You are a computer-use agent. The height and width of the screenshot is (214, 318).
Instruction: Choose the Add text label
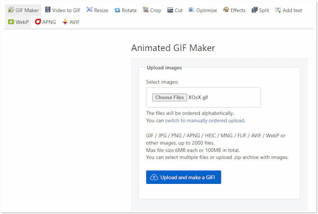click(292, 11)
